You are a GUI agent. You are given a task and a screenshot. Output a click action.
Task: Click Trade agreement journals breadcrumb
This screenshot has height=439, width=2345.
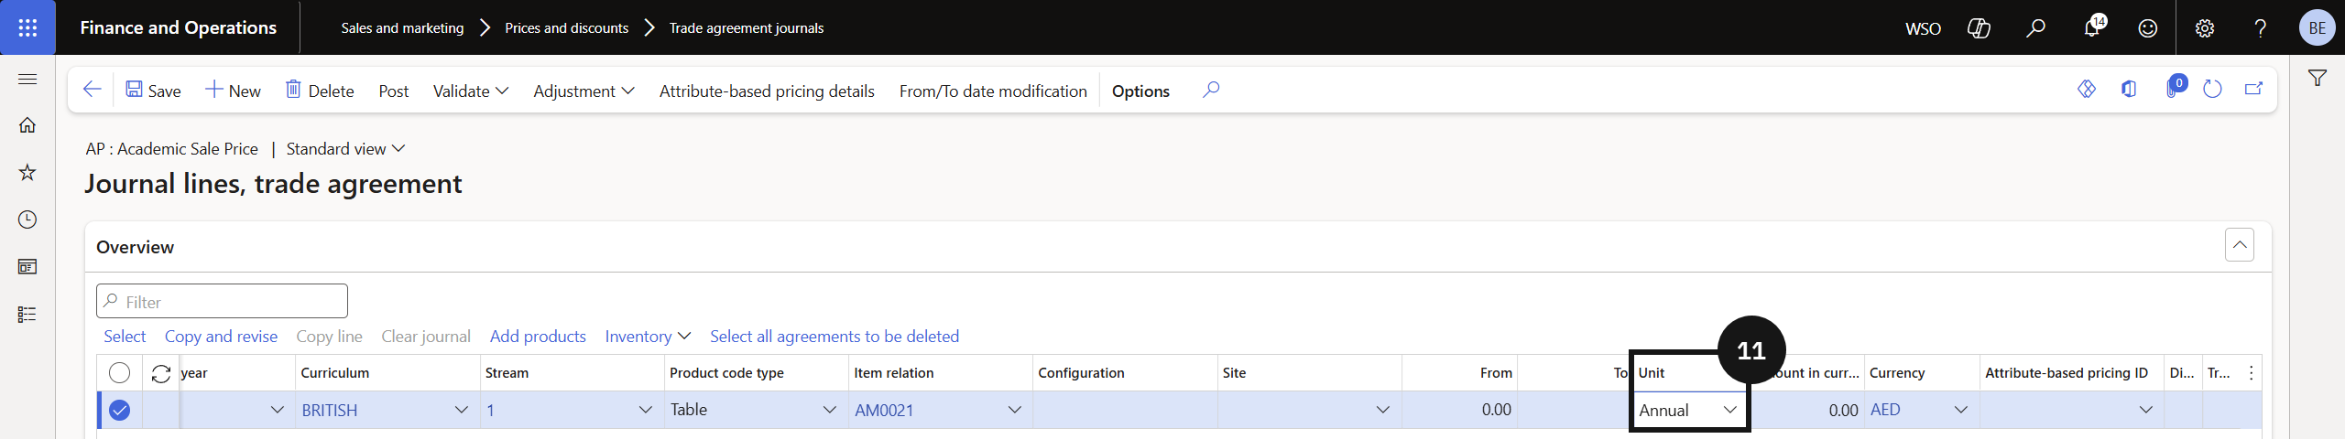[747, 27]
